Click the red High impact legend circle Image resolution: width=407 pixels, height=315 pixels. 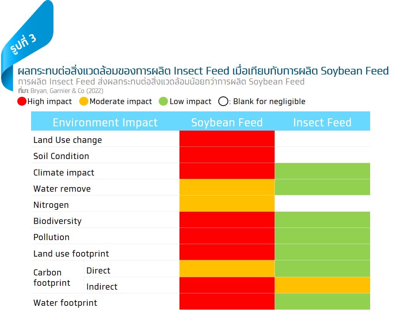pyautogui.click(x=22, y=101)
